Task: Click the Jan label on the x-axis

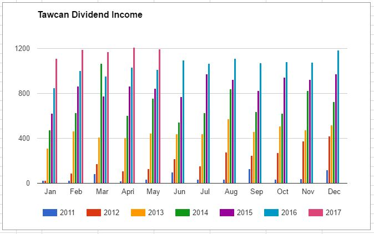Action: pos(50,191)
